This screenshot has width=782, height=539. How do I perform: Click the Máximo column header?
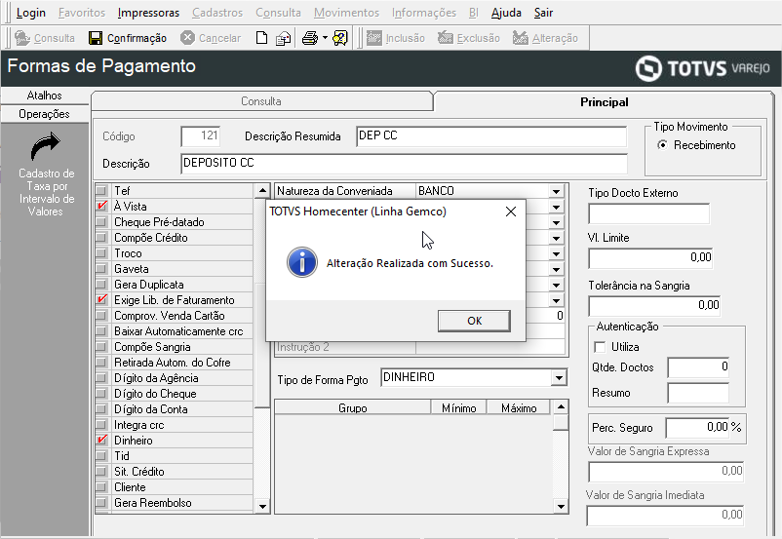click(x=519, y=407)
